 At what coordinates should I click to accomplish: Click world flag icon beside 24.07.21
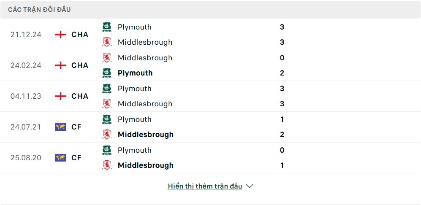[x=60, y=127]
